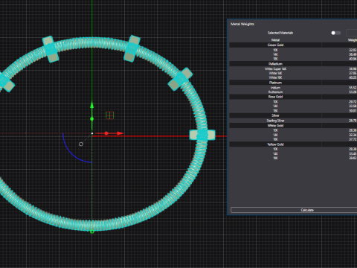Select the 14K row under Green Gold
The height and width of the screenshot is (268, 357).
click(293, 54)
